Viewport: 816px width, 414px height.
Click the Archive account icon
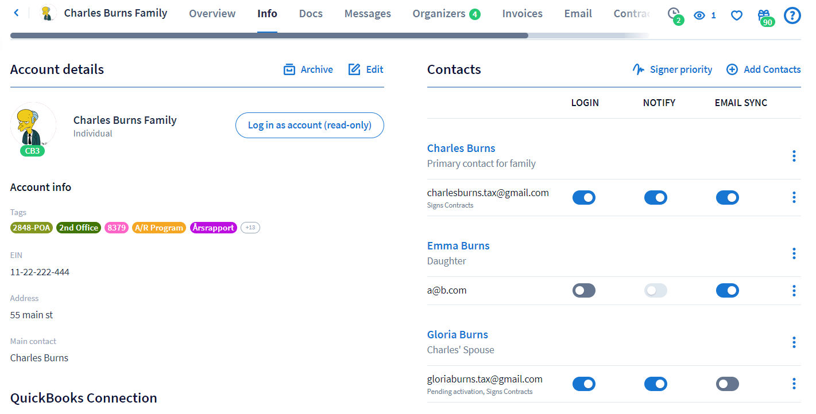(x=289, y=69)
